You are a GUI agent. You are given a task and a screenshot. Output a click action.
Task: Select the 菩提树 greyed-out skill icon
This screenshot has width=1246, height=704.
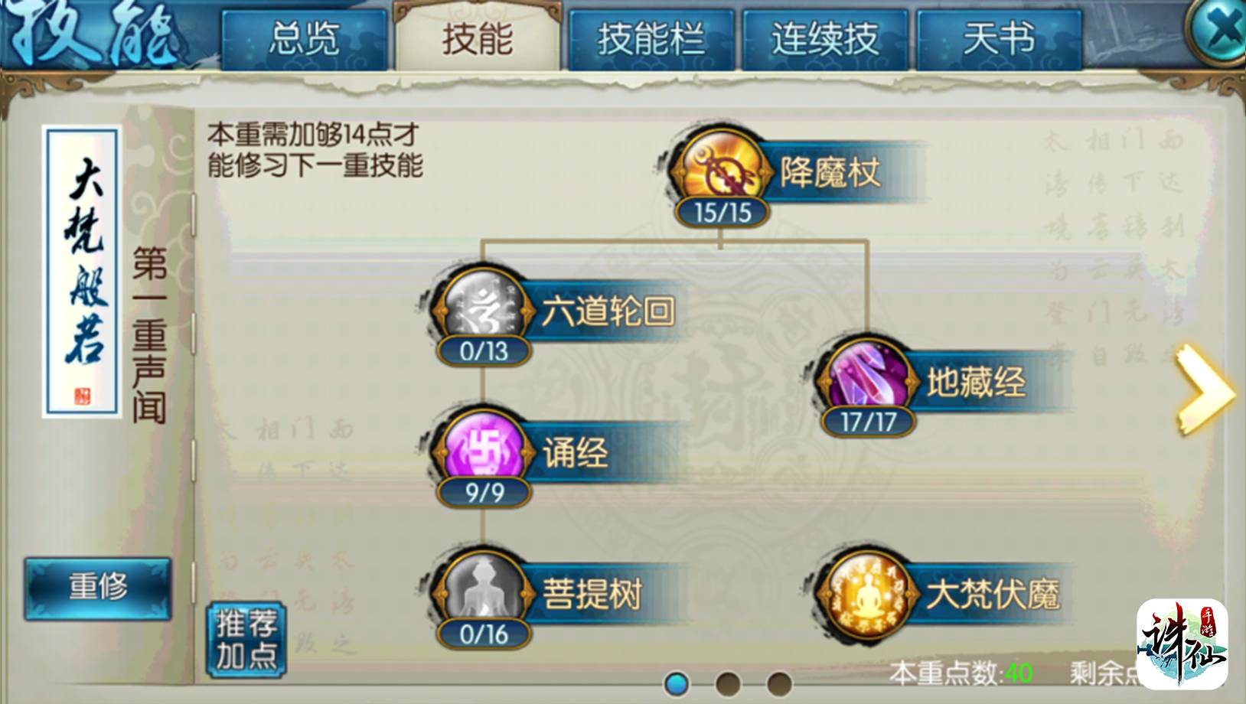(x=483, y=590)
